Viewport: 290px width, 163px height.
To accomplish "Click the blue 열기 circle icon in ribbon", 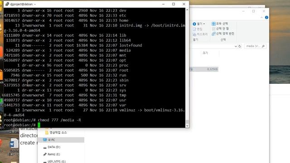I will pos(194,24).
